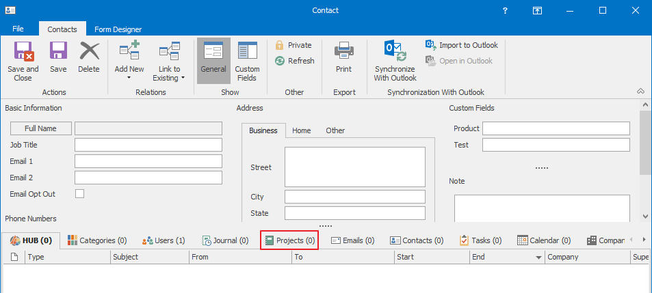Click into the City field
652x293 pixels.
pos(355,197)
